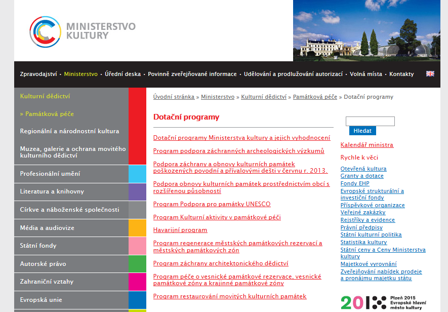Open Udělování a prodlužování autorizací
The image size is (448, 312).
[293, 74]
